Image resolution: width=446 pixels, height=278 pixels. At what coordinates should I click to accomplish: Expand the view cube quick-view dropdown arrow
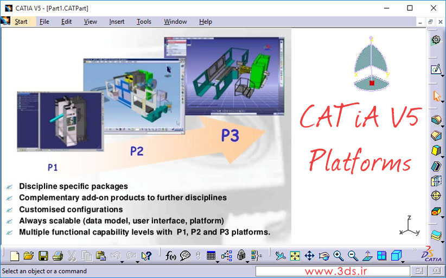tap(403, 262)
